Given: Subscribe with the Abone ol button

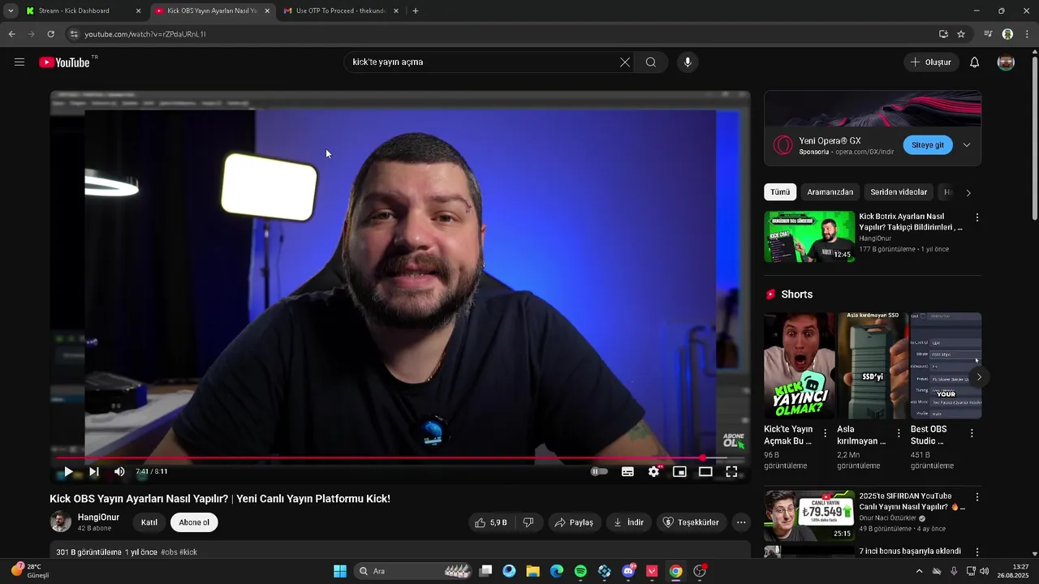Looking at the screenshot, I should [194, 522].
